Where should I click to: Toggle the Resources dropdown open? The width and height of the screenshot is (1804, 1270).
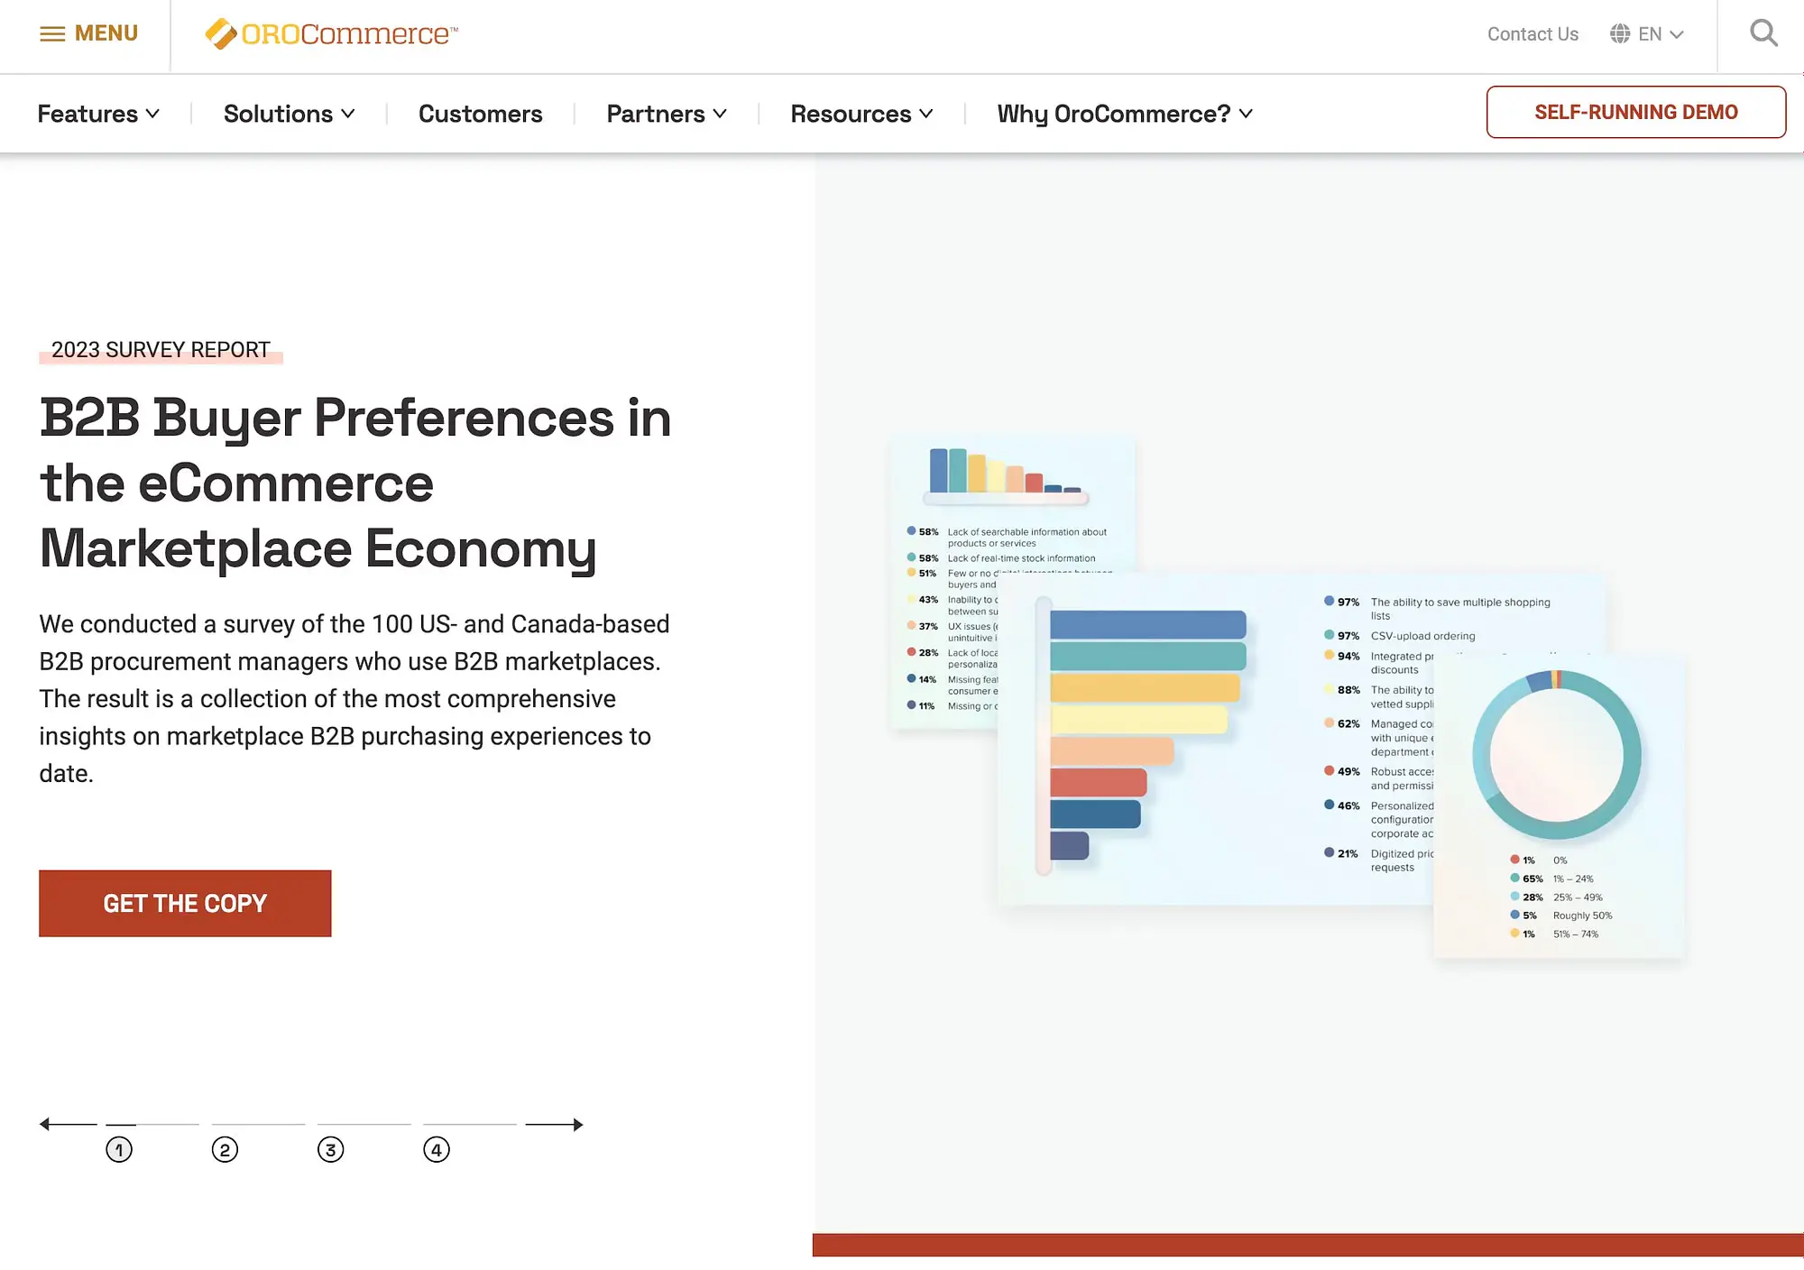tap(861, 113)
